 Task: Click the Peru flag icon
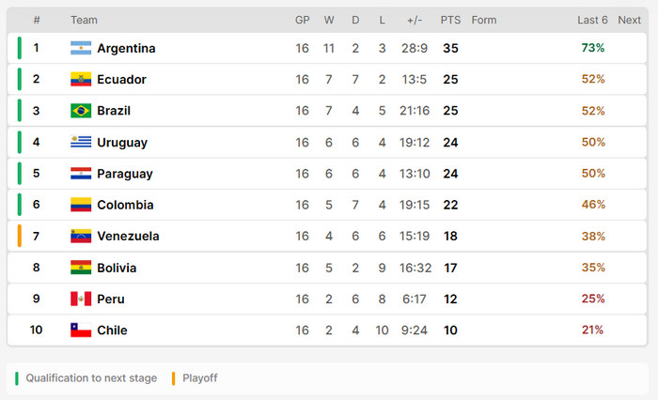[81, 299]
